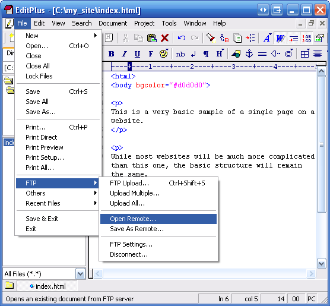330x306 pixels.
Task: Open the Document menu
Action: (x=113, y=23)
